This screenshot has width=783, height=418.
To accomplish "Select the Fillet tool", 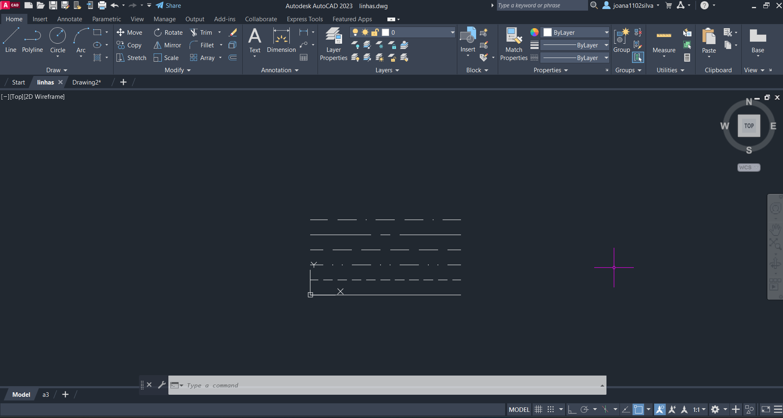I will pos(202,45).
